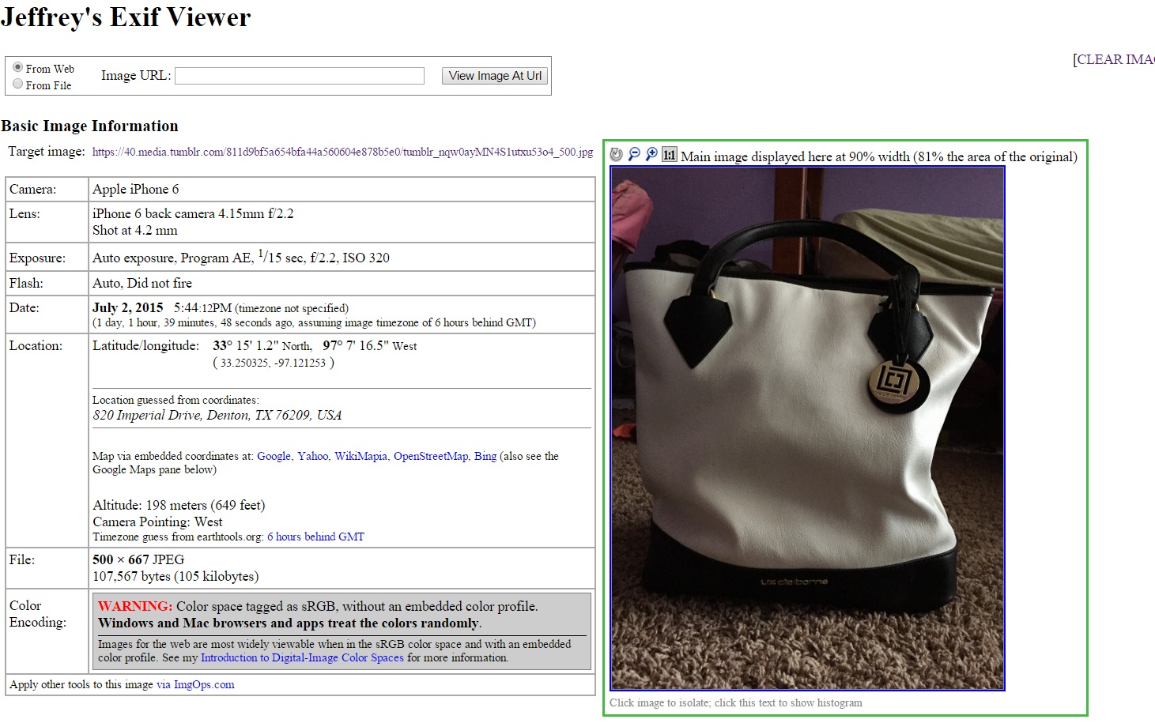The width and height of the screenshot is (1155, 723).
Task: Open the Yahoo map link
Action: coord(312,456)
